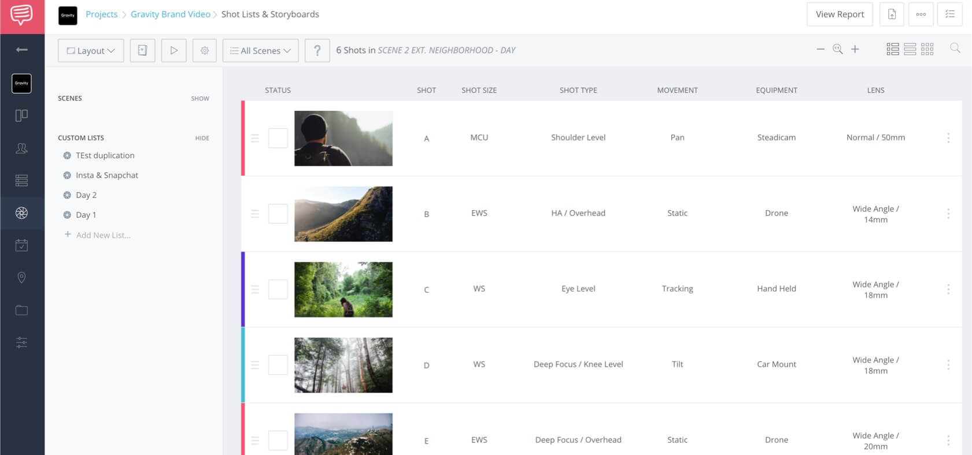This screenshot has width=972, height=455.
Task: Hide the Custom Lists section
Action: 202,139
